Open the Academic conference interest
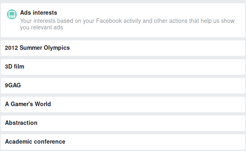 pyautogui.click(x=123, y=142)
